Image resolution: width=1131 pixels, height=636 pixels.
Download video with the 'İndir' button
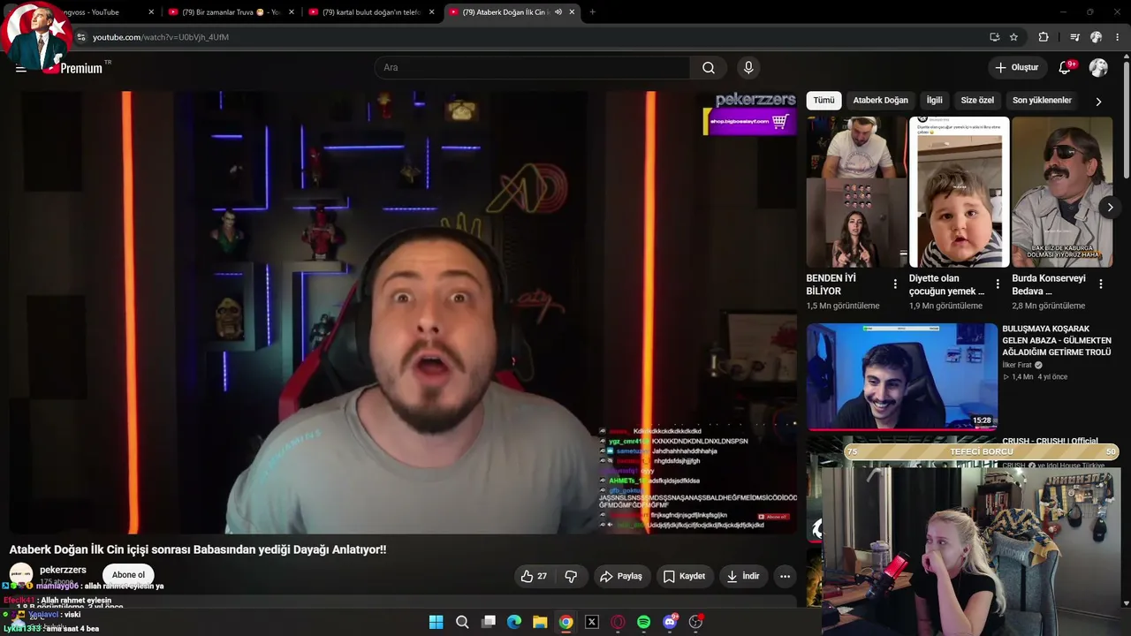(x=742, y=576)
